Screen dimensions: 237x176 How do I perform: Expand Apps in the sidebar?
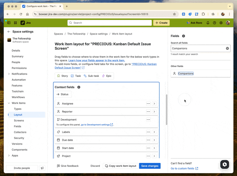tap(9, 156)
